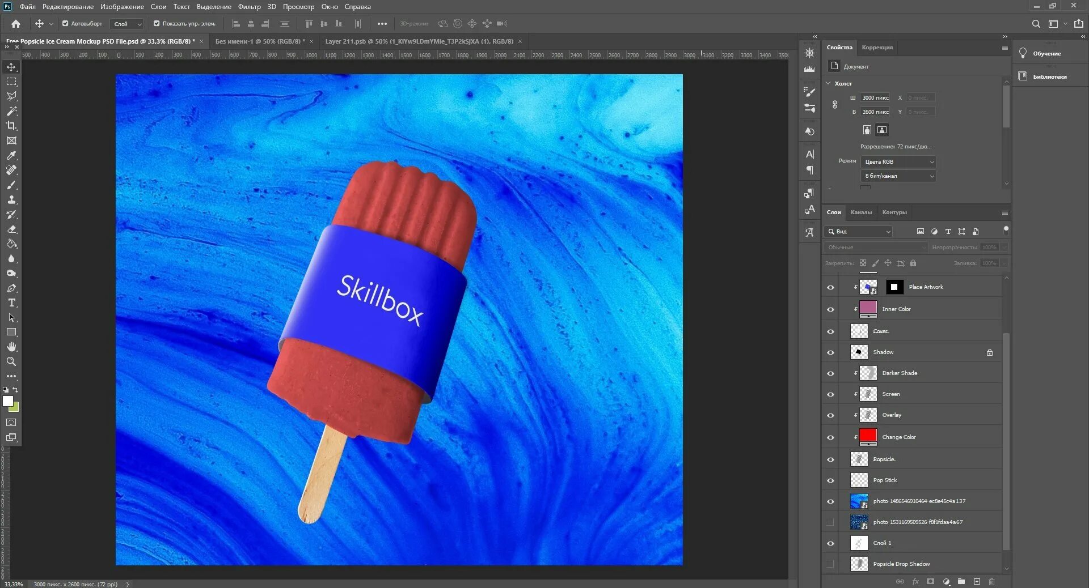Add layer style fx icon
The height and width of the screenshot is (588, 1089).
tap(915, 582)
